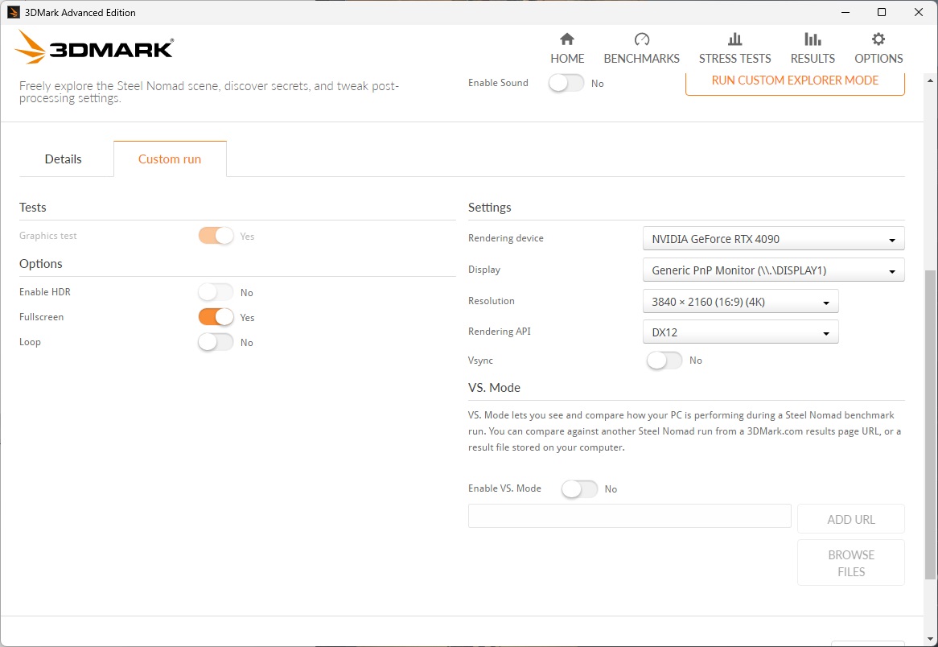Click the 'Enable HDR' label

45,292
